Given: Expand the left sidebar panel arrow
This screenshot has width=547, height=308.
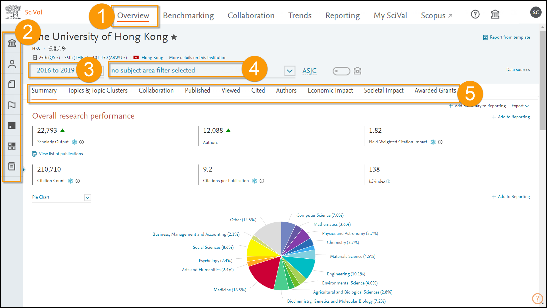Looking at the screenshot, I should coord(24,170).
